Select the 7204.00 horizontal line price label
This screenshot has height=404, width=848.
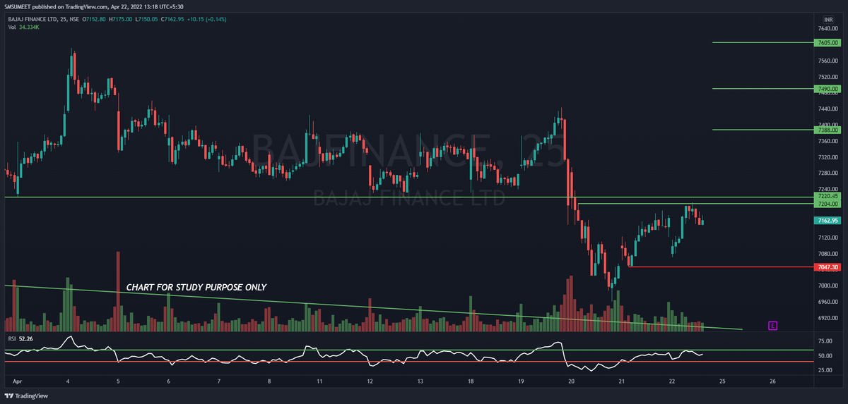(828, 204)
